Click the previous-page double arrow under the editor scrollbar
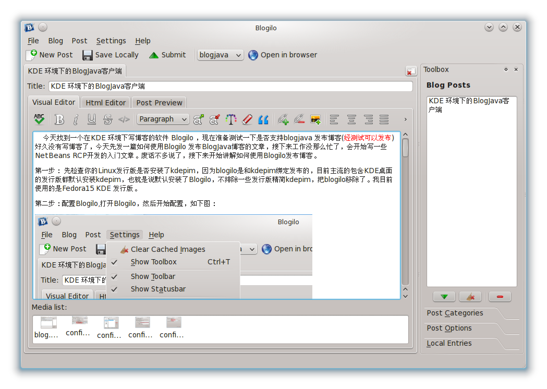 point(405,289)
